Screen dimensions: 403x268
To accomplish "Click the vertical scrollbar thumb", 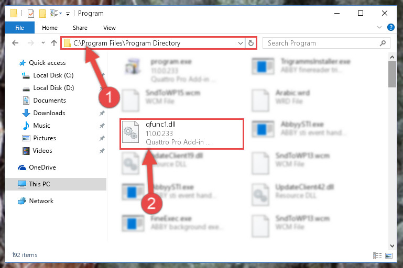I will [392, 74].
